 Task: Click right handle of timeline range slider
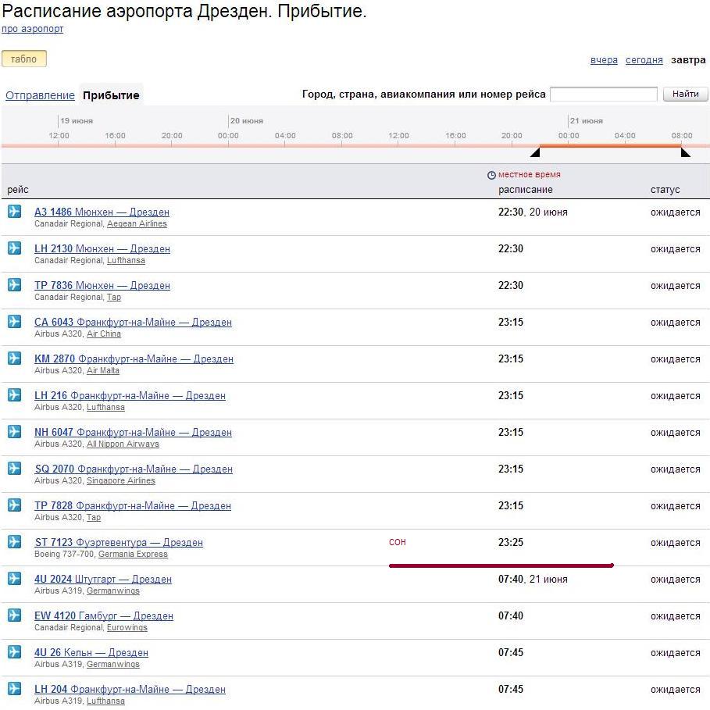[x=685, y=152]
